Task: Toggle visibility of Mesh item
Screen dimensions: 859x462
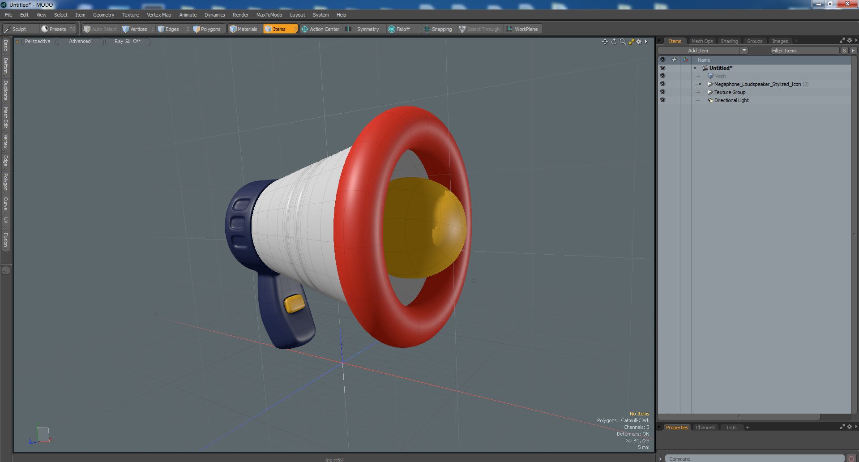Action: pyautogui.click(x=662, y=76)
